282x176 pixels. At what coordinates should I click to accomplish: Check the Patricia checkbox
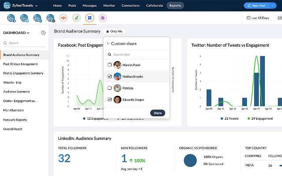tap(110, 88)
